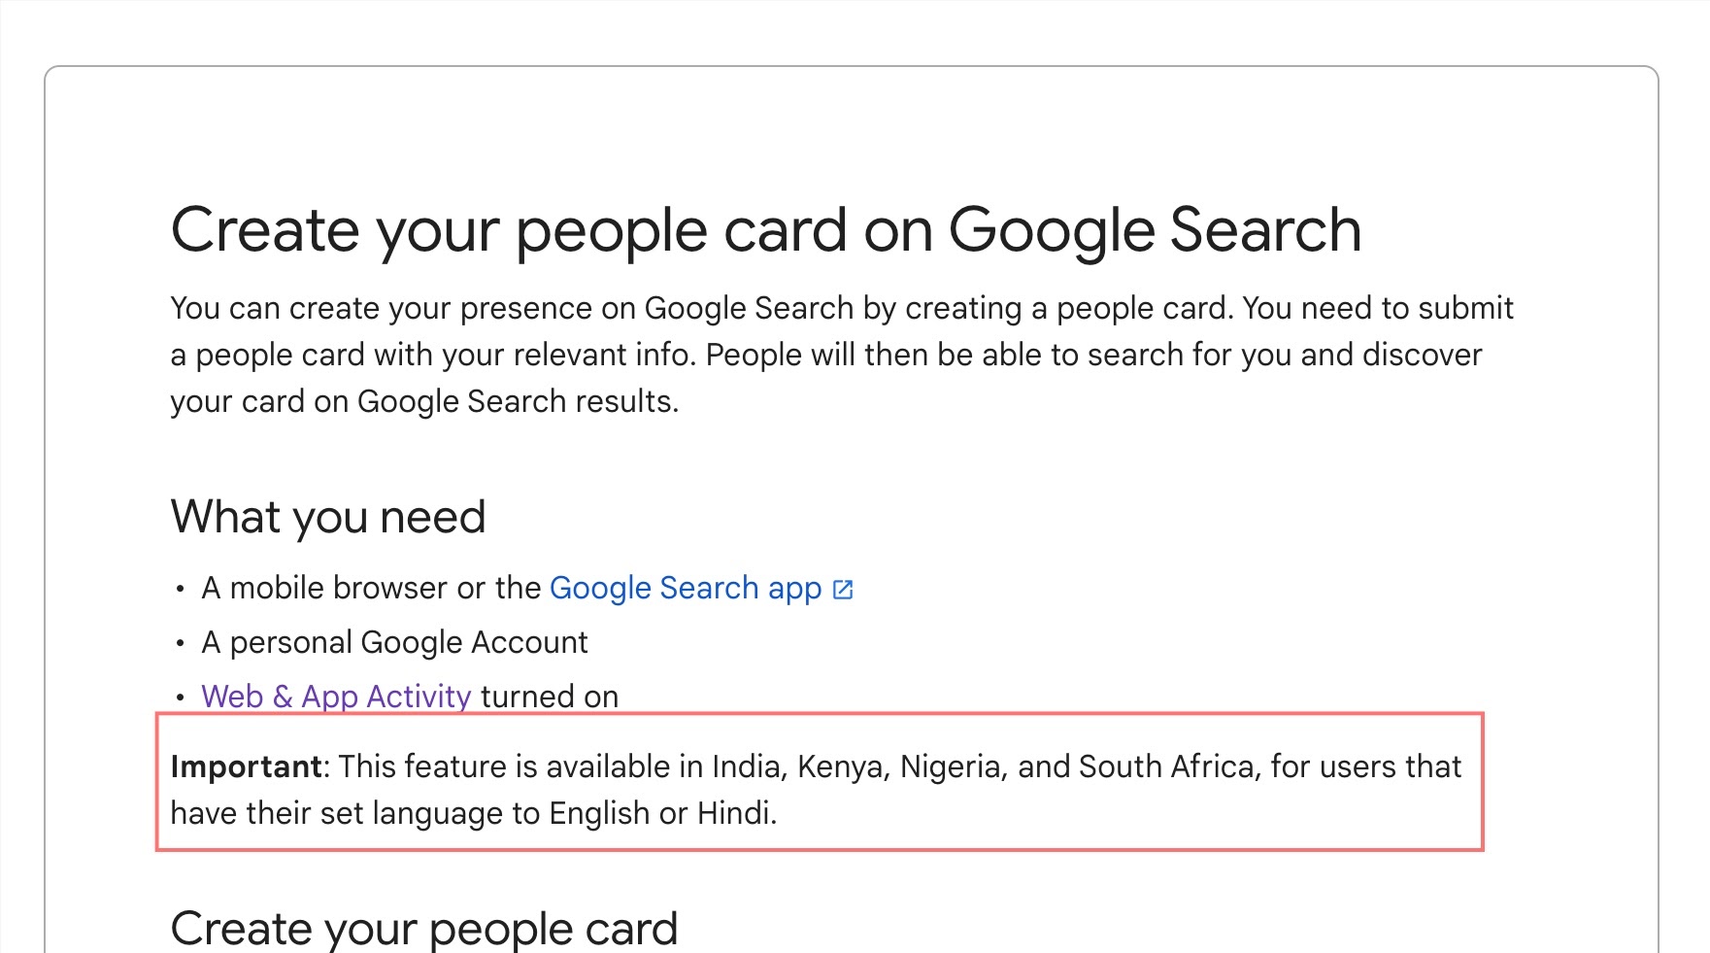Screen dimensions: 1710x953
Task: Click the line starting a people card with your relevant info
Action: (x=826, y=356)
